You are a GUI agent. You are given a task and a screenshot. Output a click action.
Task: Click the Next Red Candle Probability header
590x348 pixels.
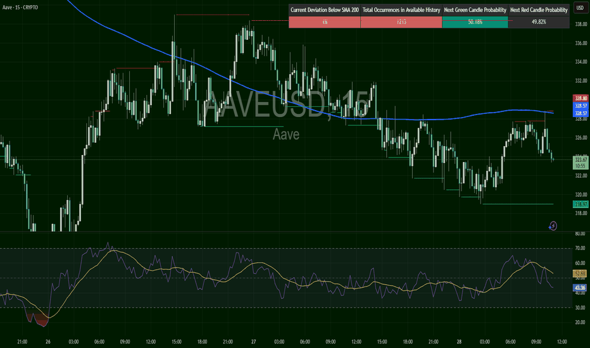click(x=539, y=9)
